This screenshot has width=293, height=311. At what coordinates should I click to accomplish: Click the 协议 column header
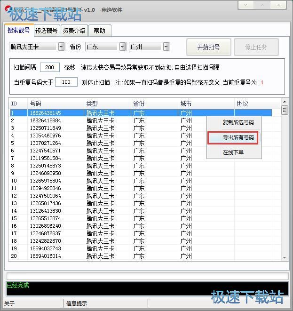[x=258, y=104]
